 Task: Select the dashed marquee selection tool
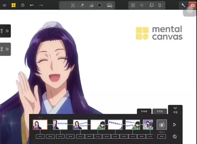[64, 5]
